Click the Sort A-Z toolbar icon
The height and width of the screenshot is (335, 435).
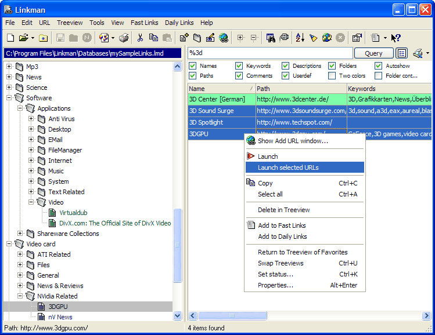pyautogui.click(x=300, y=38)
